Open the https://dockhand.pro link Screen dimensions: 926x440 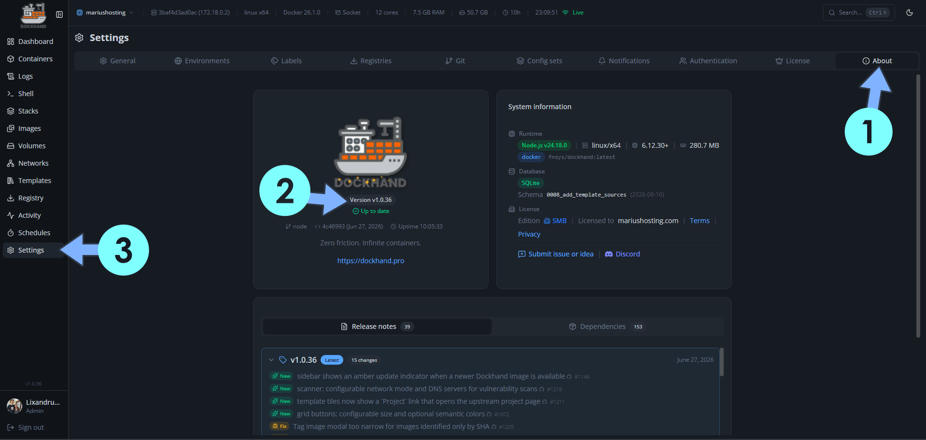point(371,261)
